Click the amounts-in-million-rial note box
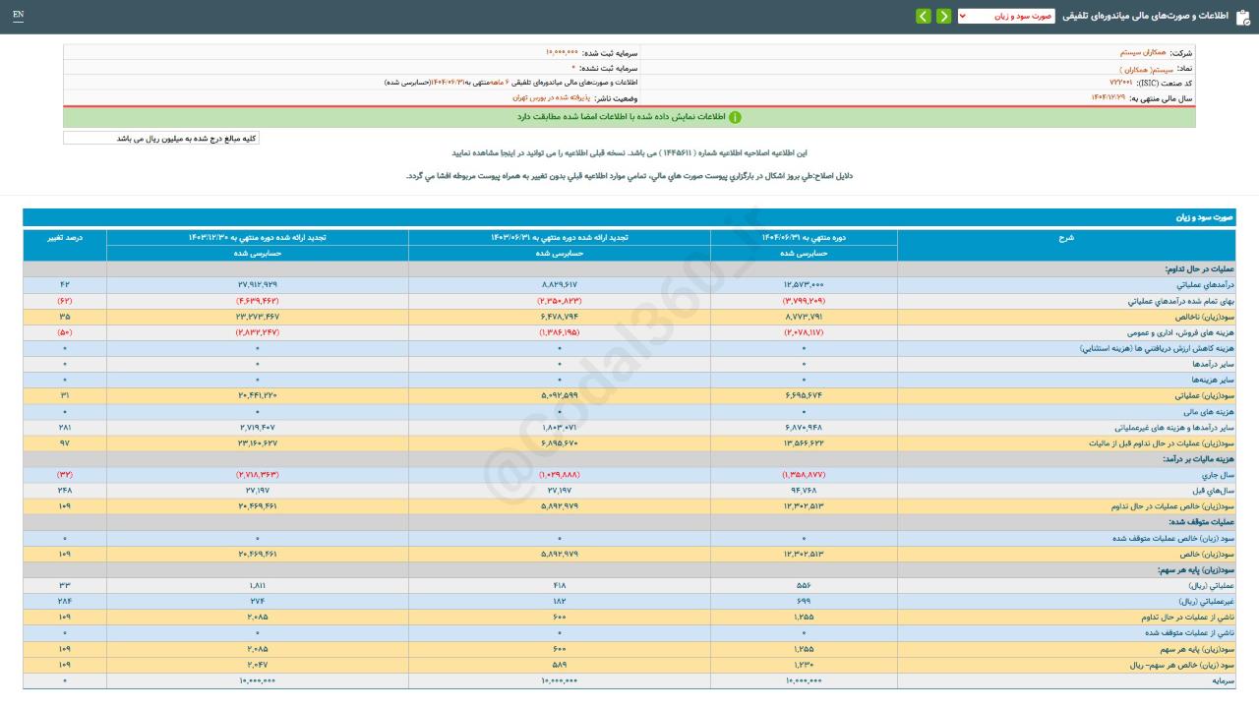Viewport: 1259px width, 708px height. click(161, 139)
